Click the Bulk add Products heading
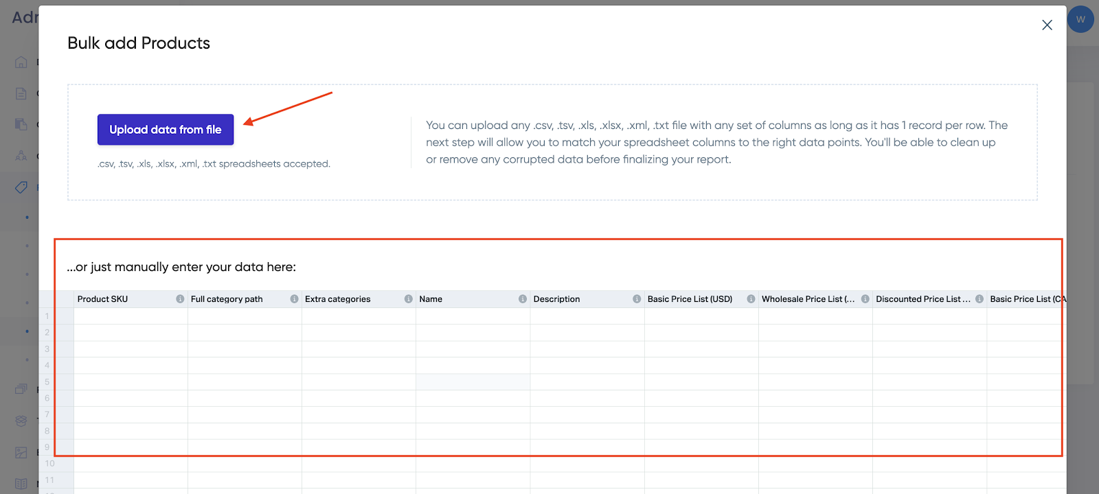Image resolution: width=1099 pixels, height=494 pixels. 139,43
